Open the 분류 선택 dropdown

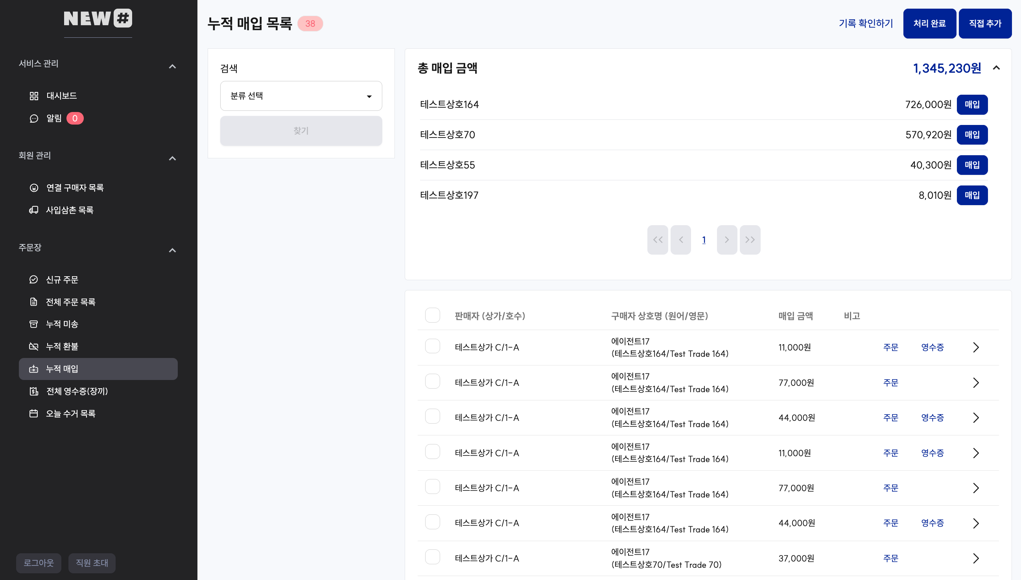(301, 96)
